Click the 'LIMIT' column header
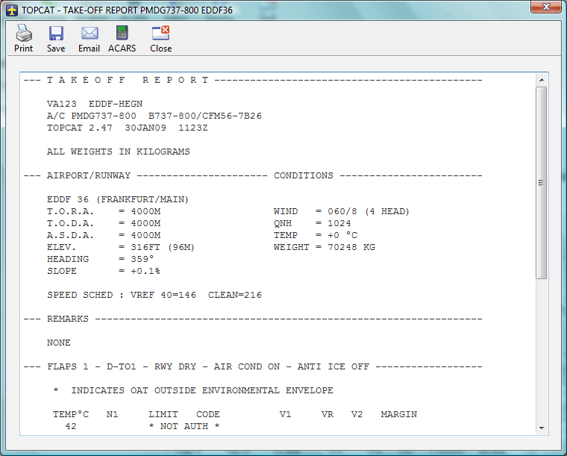 pos(163,414)
